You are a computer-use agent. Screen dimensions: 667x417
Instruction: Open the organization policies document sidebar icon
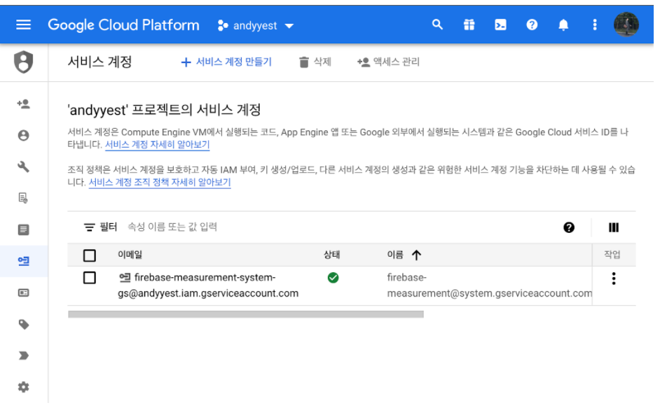pyautogui.click(x=23, y=198)
